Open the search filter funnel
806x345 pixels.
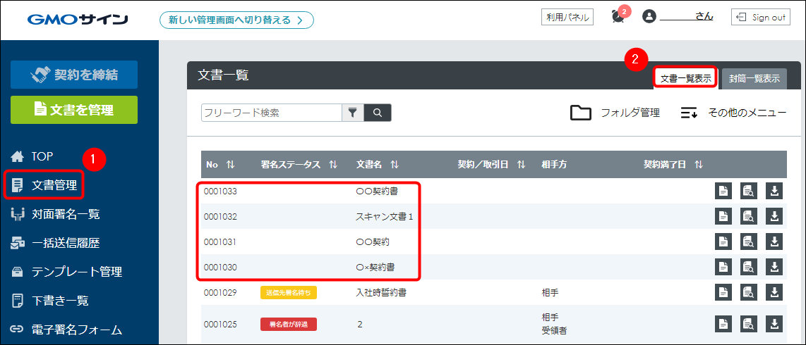coord(352,113)
